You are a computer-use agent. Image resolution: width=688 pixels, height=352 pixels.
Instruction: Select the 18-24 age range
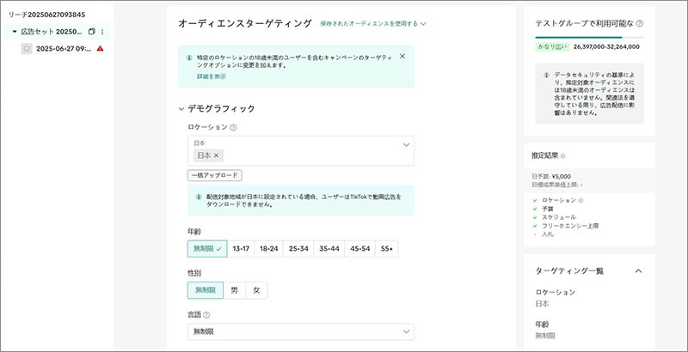click(268, 249)
